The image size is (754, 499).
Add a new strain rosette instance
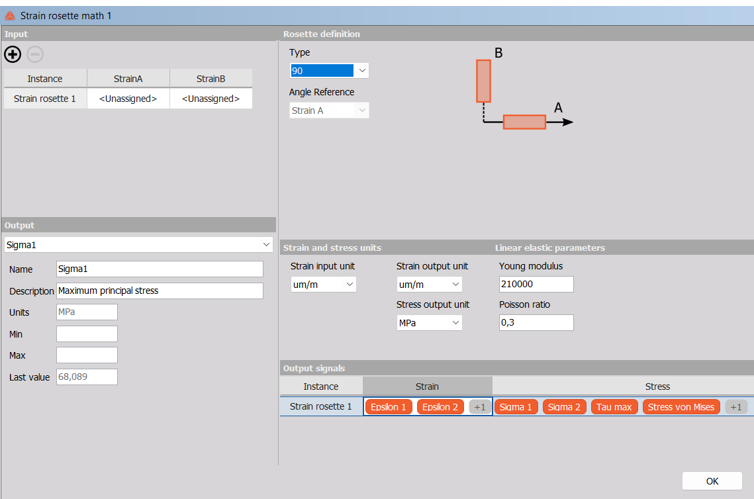point(13,54)
